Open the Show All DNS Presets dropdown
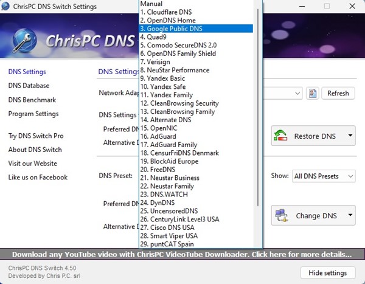This screenshot has height=284, width=365. pos(324,176)
